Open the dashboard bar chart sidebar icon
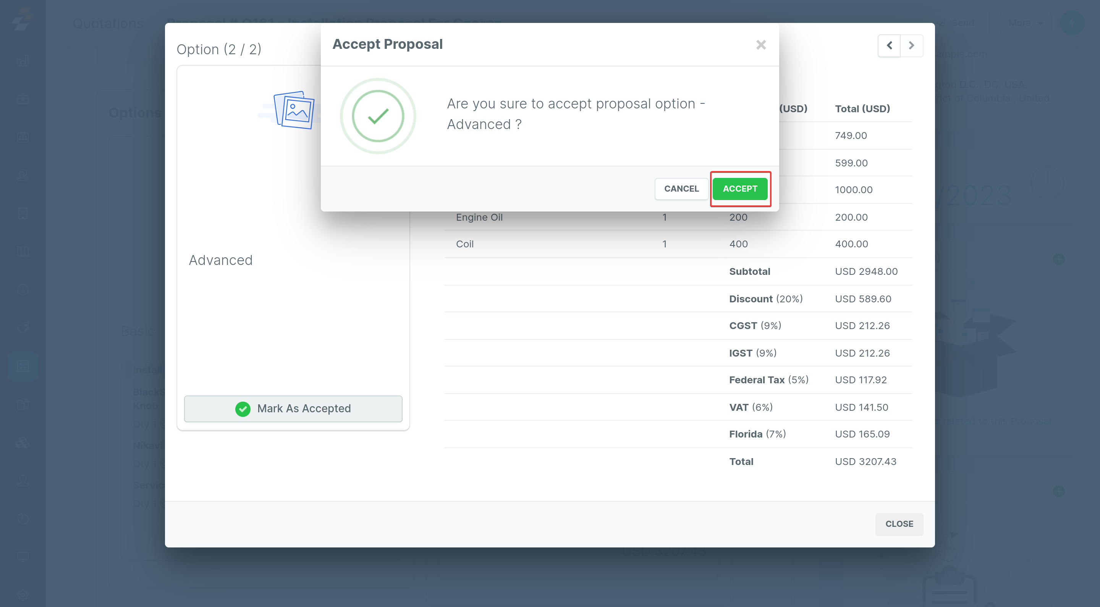Viewport: 1100px width, 607px height. 23,61
